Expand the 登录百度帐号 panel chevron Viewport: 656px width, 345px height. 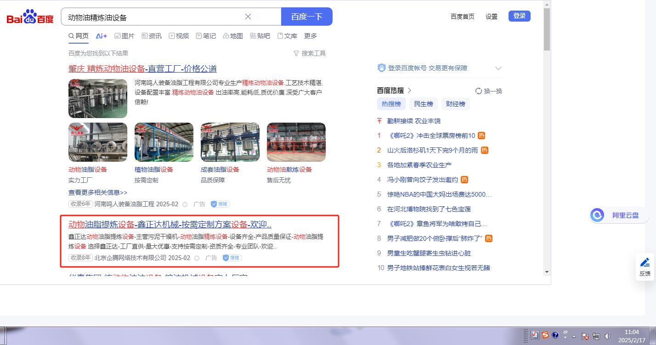(x=498, y=68)
